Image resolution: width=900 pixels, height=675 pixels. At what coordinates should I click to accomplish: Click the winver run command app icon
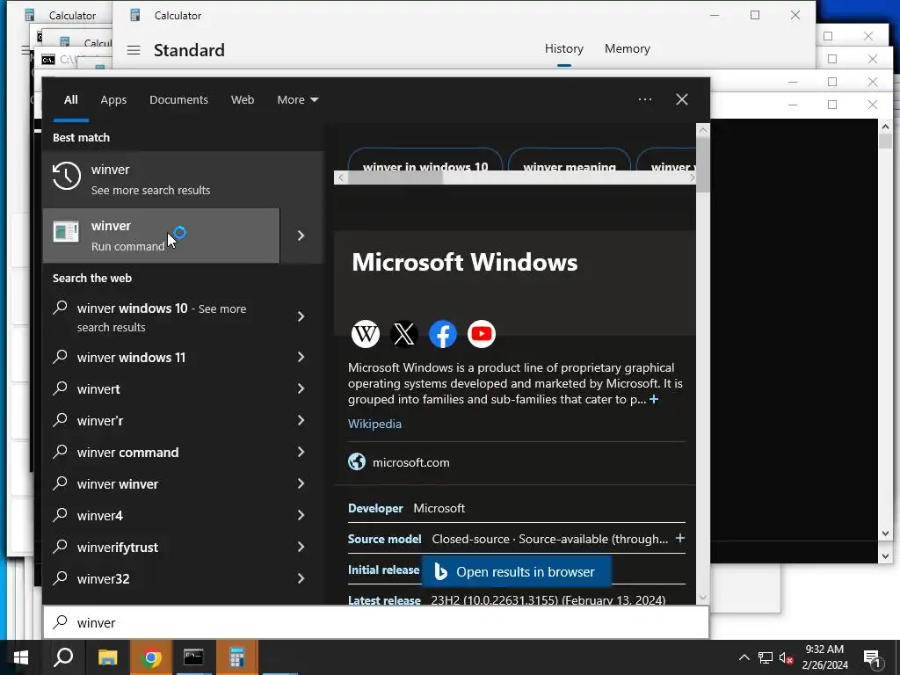pyautogui.click(x=66, y=232)
